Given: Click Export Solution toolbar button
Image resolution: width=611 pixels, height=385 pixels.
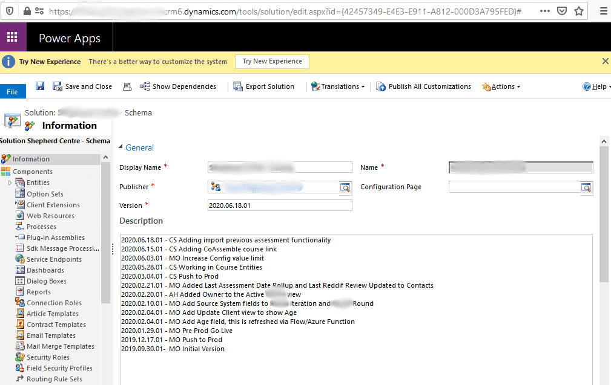Looking at the screenshot, I should 263,86.
